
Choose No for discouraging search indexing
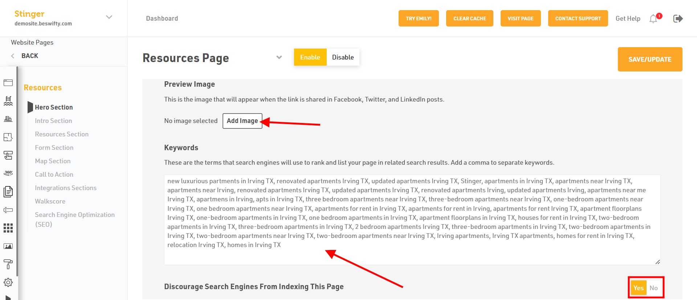tap(653, 288)
